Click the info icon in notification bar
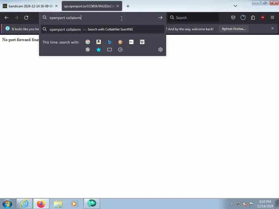Screen dimensions: 279x209 [x=7, y=28]
